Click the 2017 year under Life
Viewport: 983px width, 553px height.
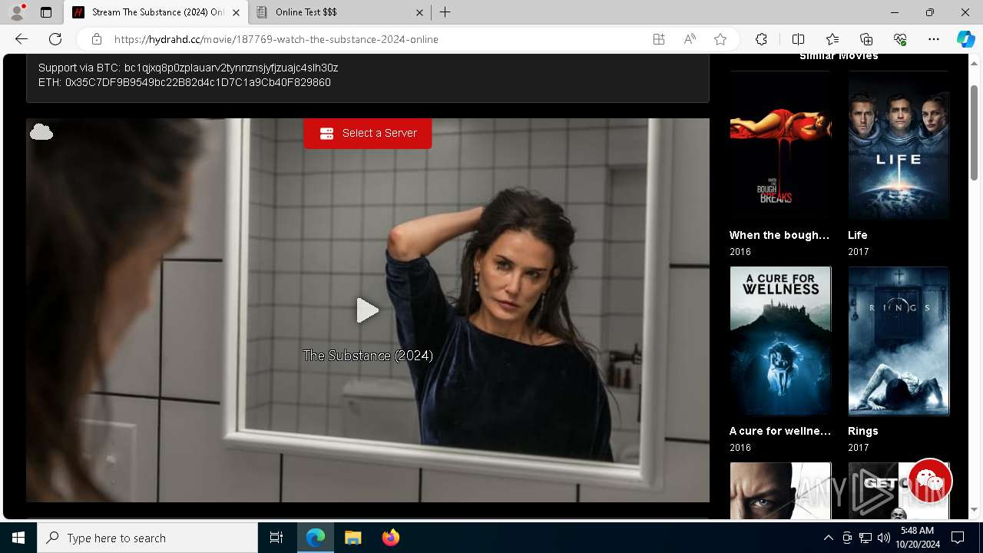[859, 252]
